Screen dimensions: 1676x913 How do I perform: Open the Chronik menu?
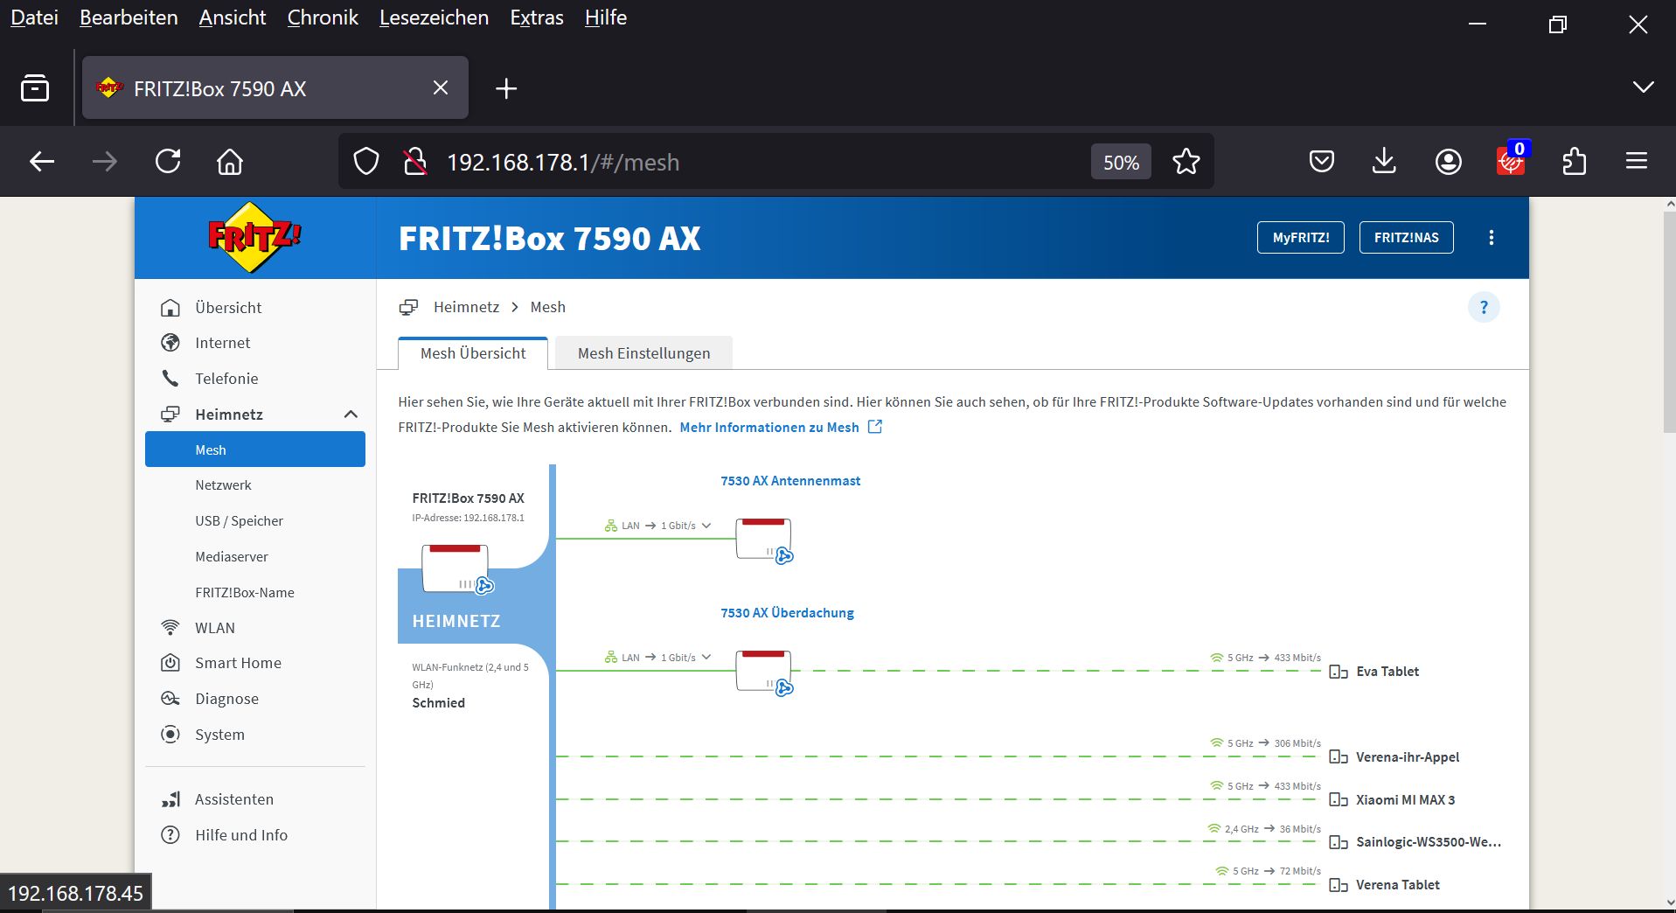tap(323, 17)
